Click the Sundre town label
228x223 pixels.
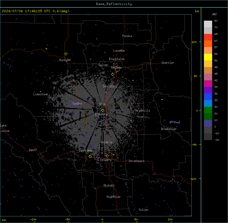tap(77, 104)
